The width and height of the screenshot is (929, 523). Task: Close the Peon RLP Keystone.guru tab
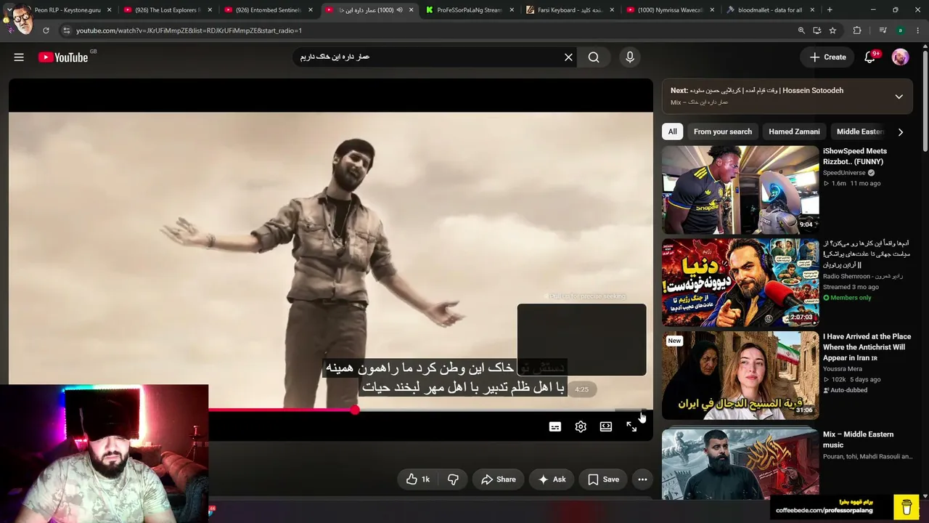coord(110,10)
